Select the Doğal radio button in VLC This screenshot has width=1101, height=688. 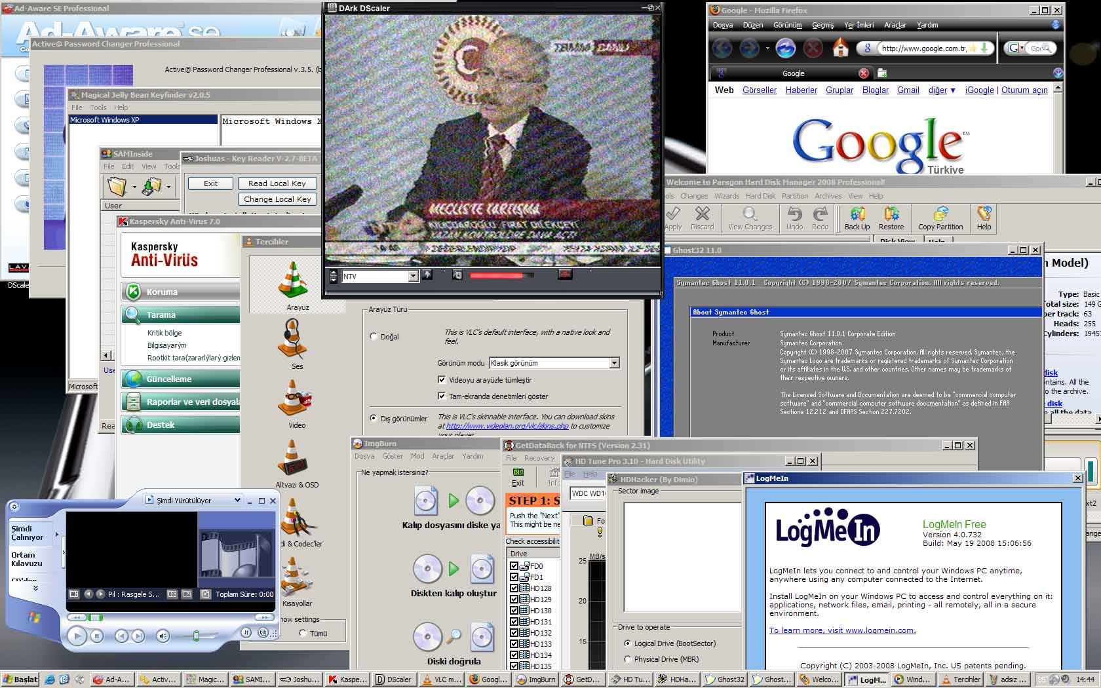coord(374,337)
